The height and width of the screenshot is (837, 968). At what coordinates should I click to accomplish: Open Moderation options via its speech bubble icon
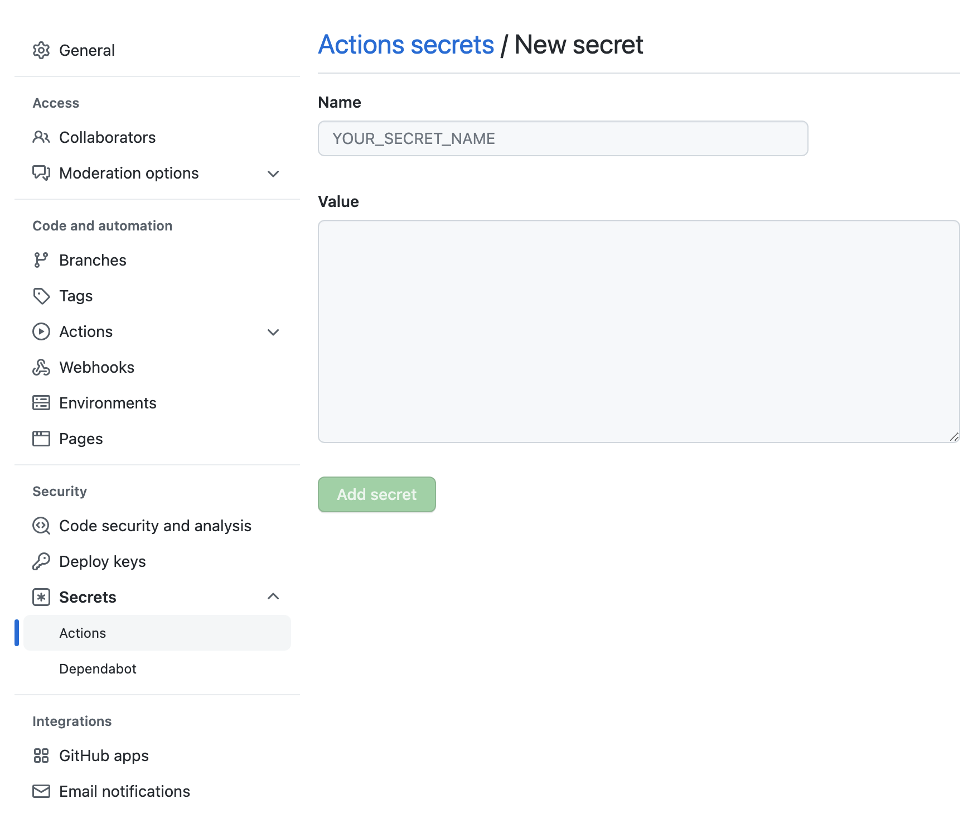pos(41,173)
